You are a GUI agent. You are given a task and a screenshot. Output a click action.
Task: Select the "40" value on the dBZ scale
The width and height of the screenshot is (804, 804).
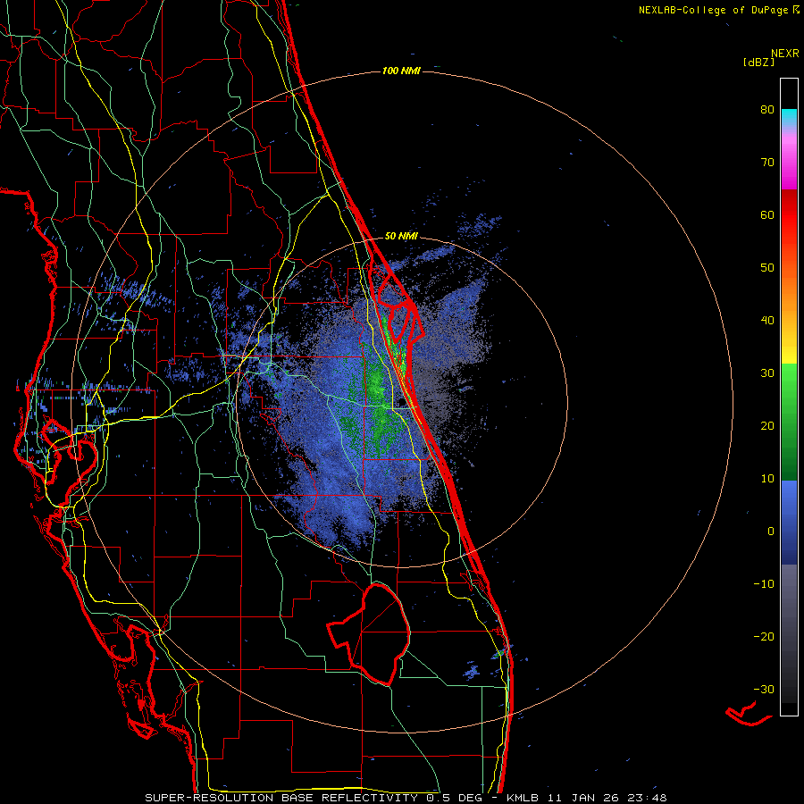(x=767, y=321)
